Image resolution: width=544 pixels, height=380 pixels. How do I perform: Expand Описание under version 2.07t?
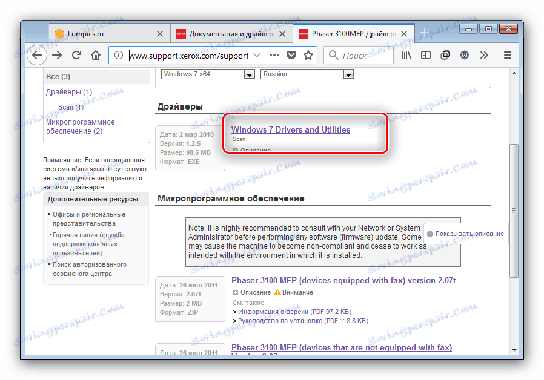click(251, 292)
